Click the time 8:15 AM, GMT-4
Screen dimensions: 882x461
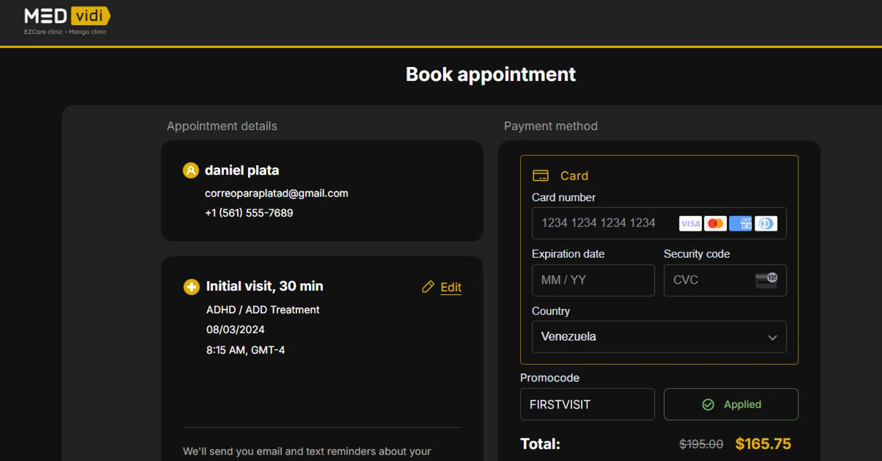pos(245,350)
